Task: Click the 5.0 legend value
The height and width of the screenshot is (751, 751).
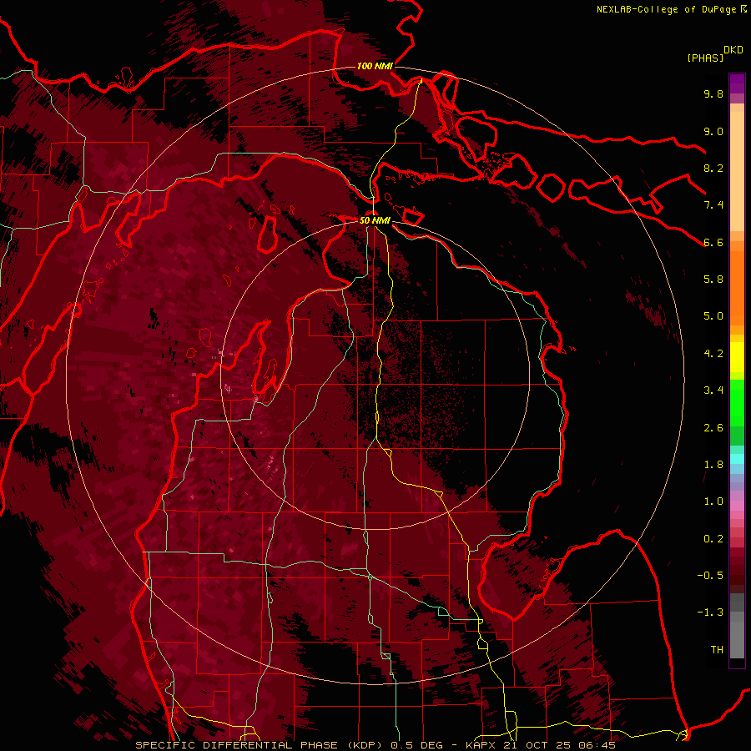Action: (x=713, y=316)
